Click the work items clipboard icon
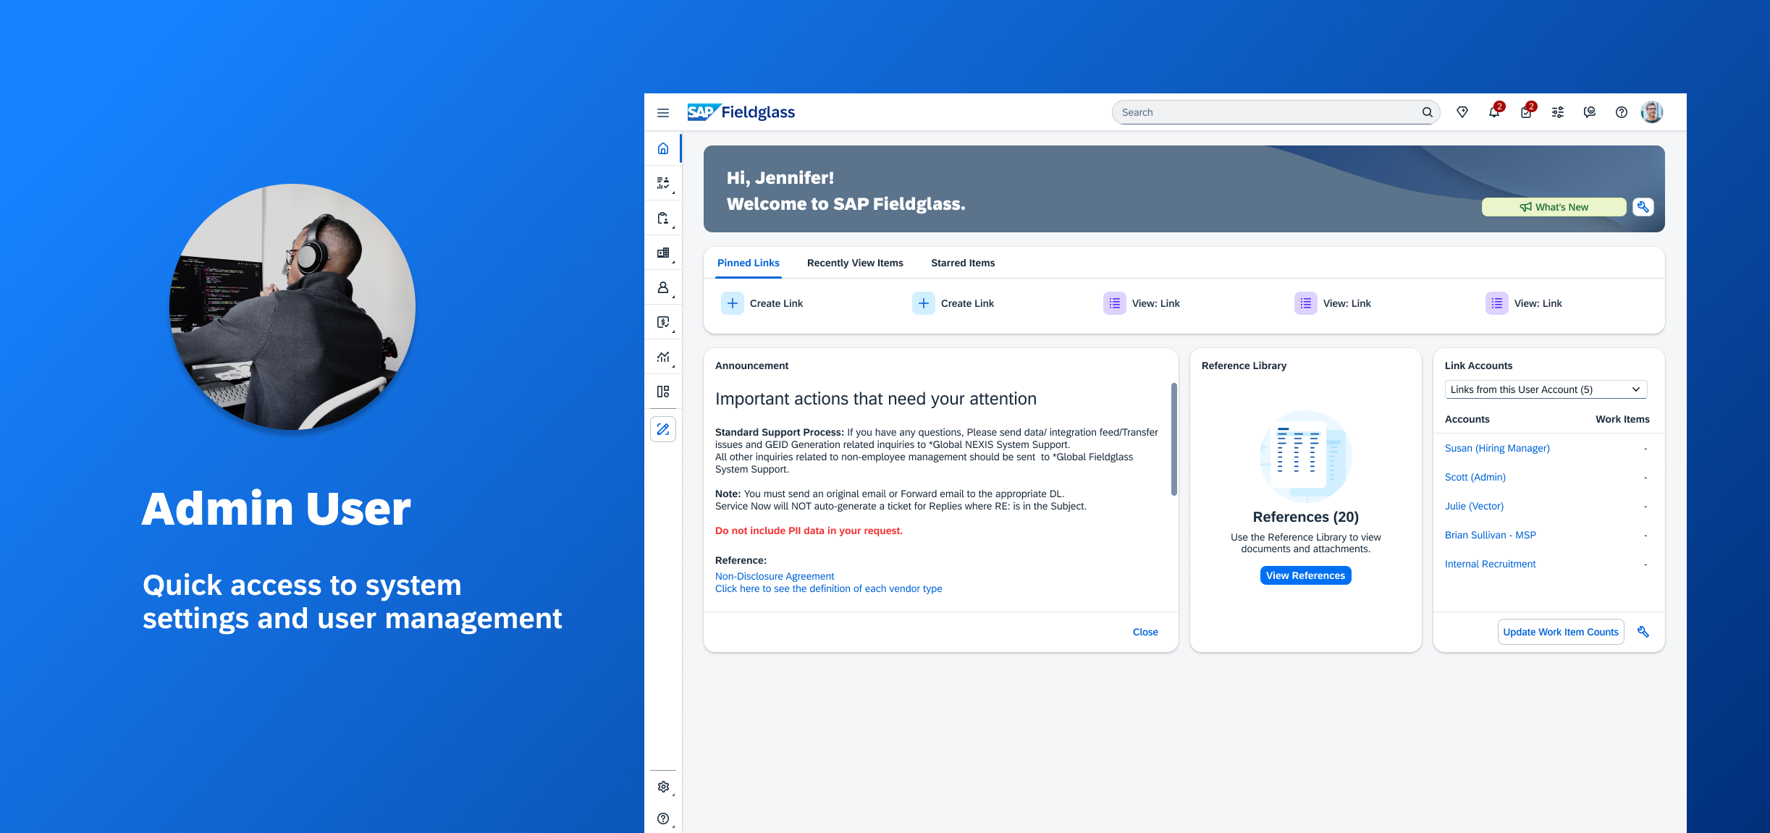 [1525, 112]
